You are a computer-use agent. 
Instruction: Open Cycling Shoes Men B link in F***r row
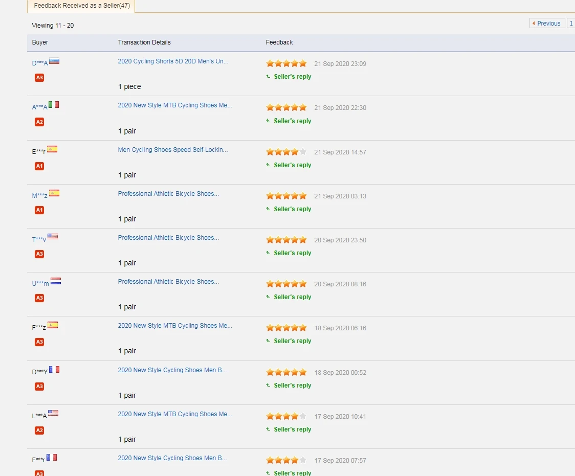pyautogui.click(x=172, y=458)
